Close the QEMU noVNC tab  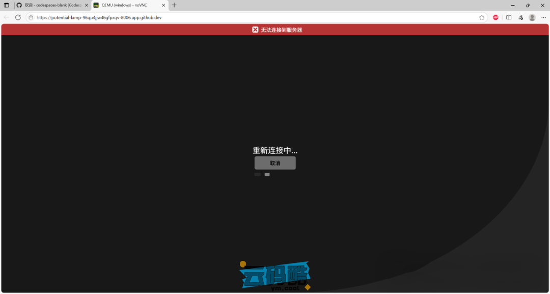[164, 5]
